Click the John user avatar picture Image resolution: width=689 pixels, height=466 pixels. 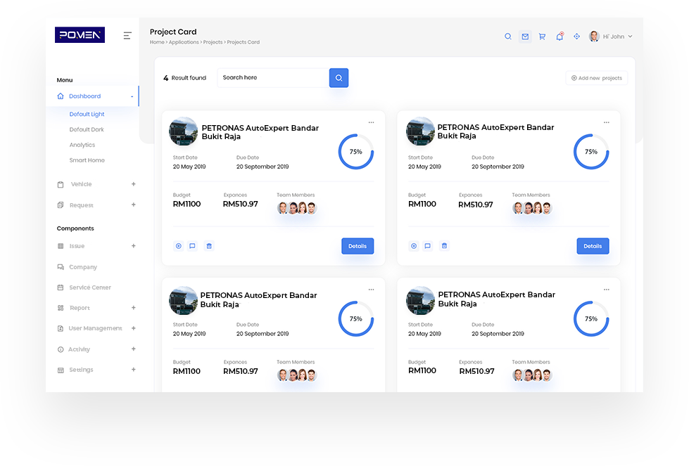(x=594, y=37)
